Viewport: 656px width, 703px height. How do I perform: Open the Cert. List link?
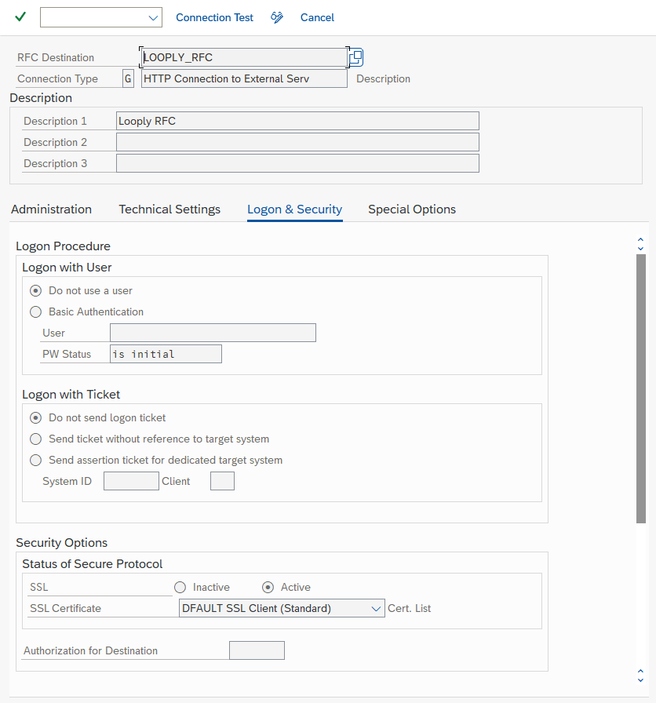[410, 608]
